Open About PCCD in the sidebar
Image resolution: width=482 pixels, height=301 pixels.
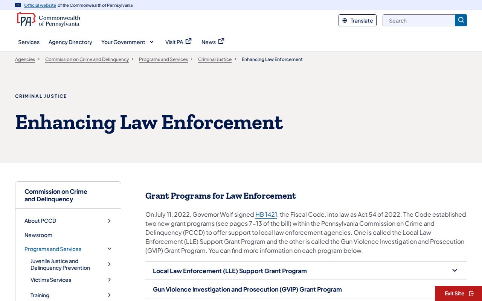(40, 221)
